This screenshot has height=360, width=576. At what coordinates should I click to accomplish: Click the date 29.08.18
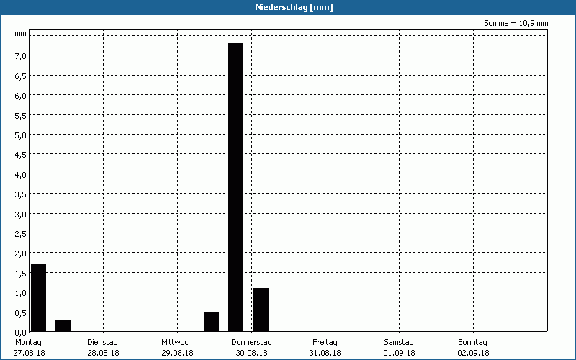(177, 353)
